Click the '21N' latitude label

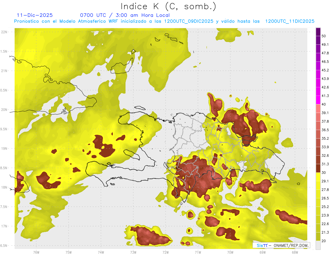point(4,71)
